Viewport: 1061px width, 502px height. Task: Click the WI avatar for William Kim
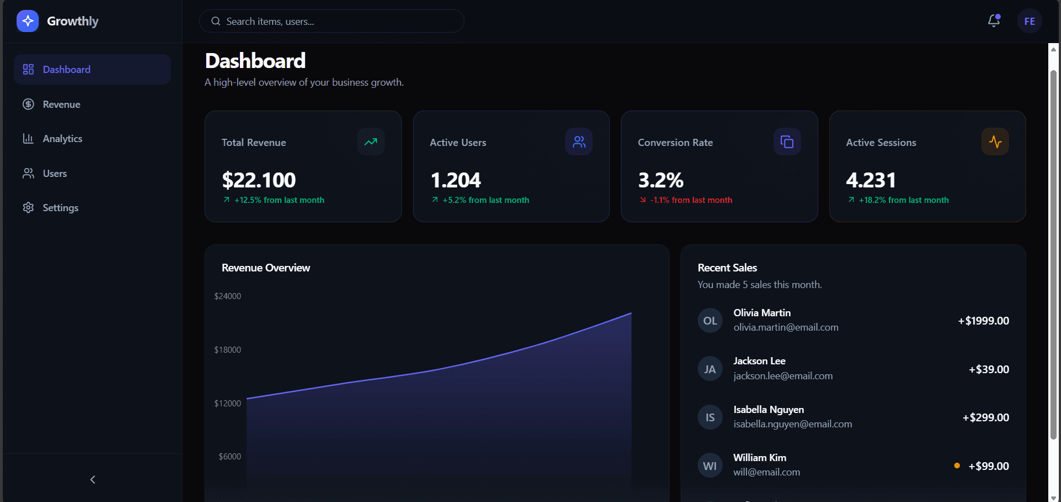click(x=710, y=466)
